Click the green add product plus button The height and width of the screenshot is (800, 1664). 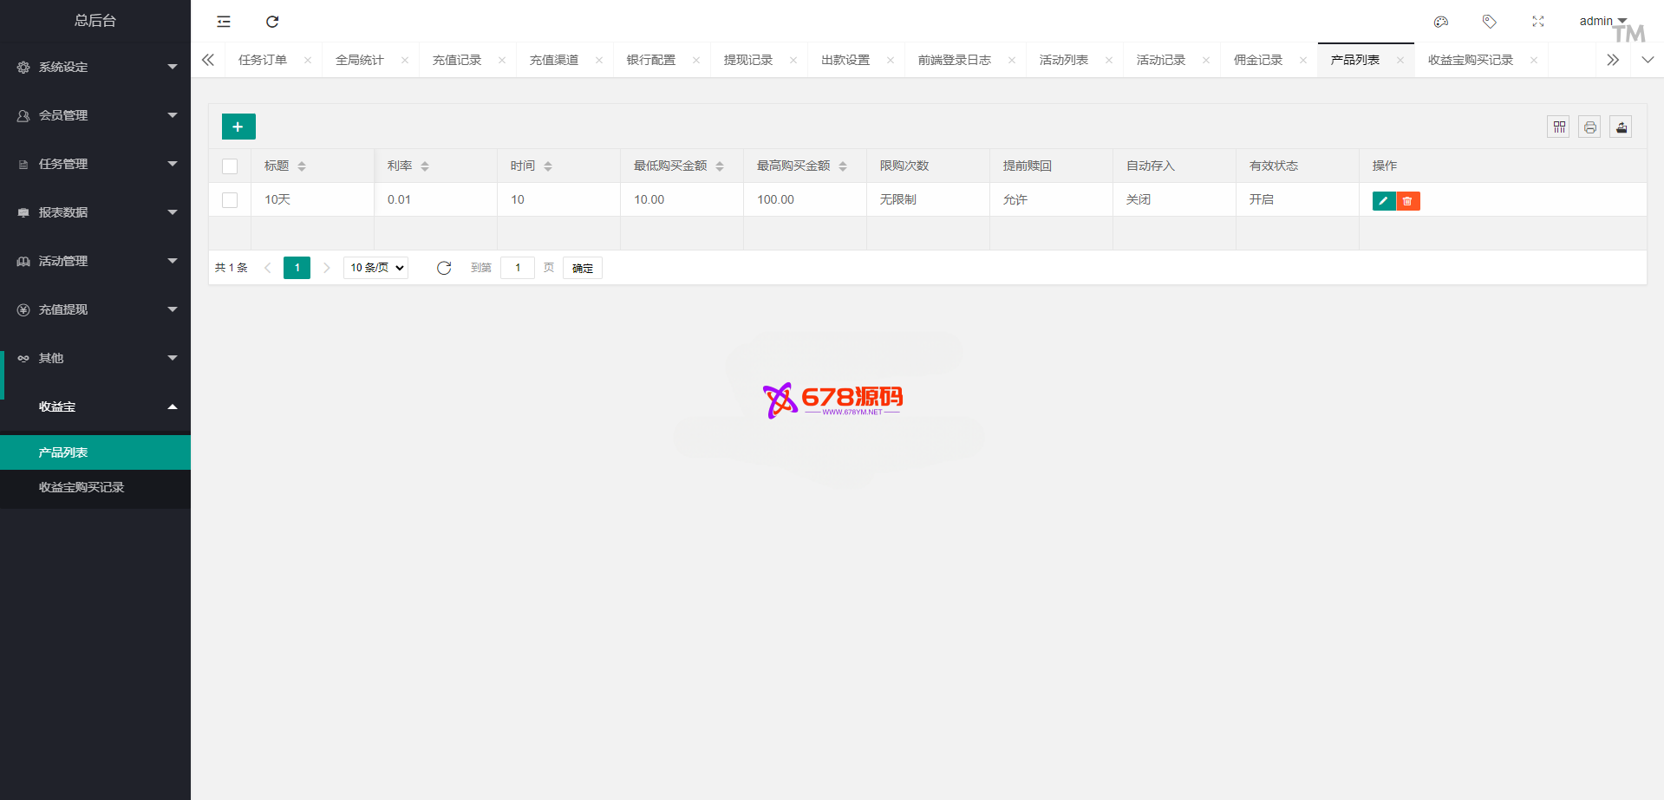(x=238, y=127)
